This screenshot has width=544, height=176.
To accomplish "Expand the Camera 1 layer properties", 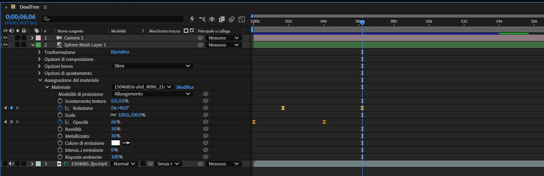I will tap(32, 38).
